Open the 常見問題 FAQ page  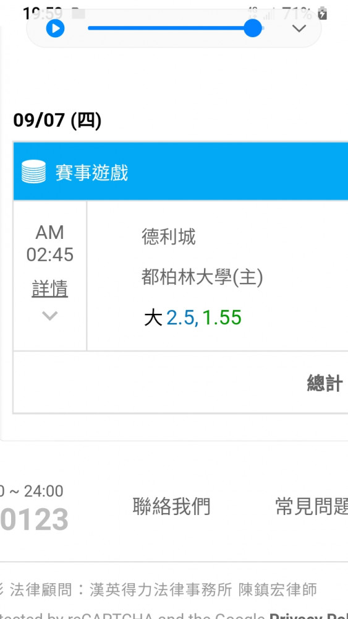[312, 506]
